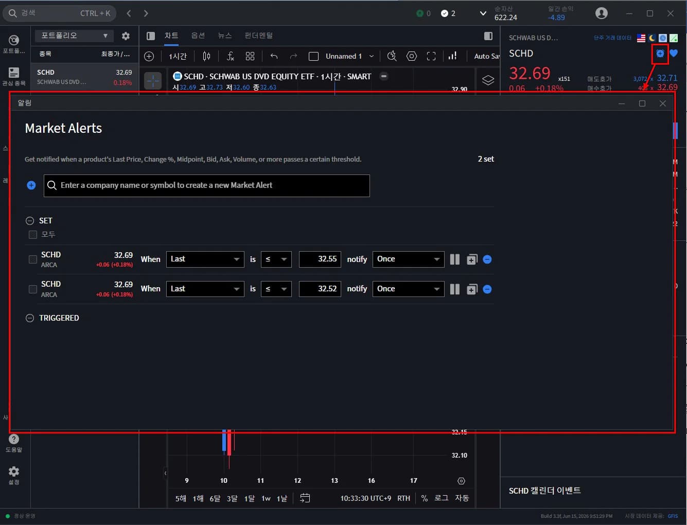Open quick search lightning magnifier icon
687x525 pixels.
(392, 56)
